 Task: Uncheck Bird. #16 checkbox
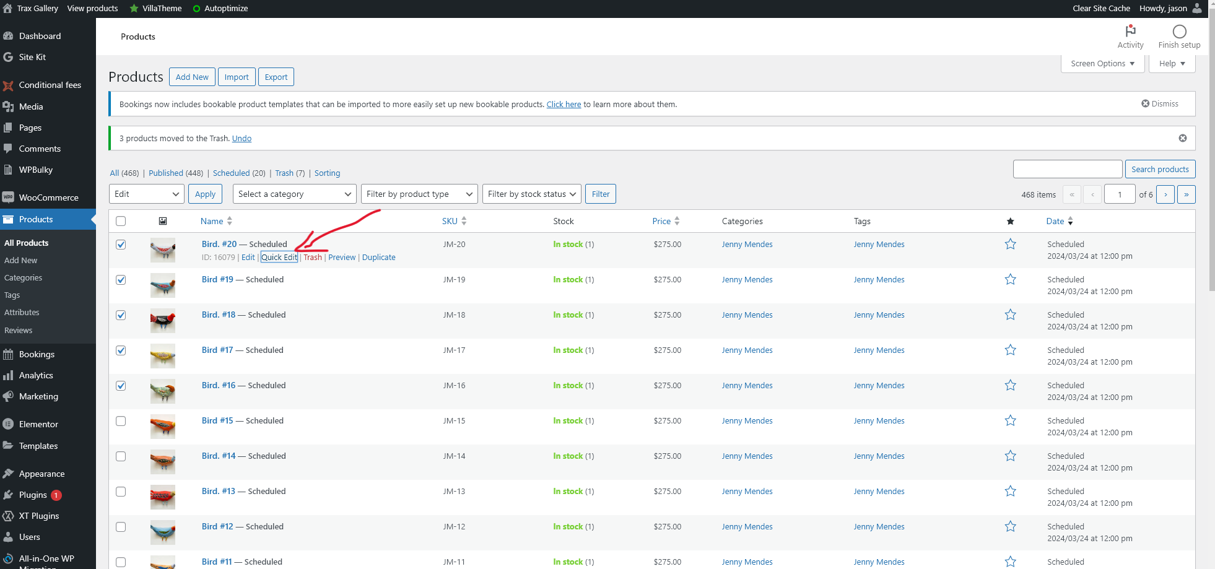tap(121, 386)
